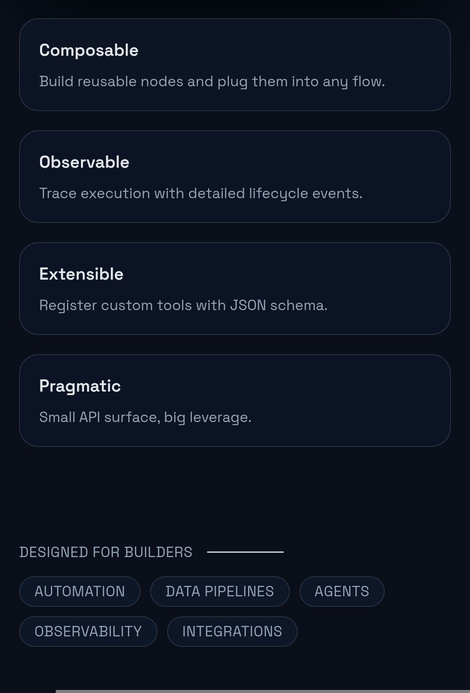Image resolution: width=470 pixels, height=693 pixels.
Task: Select the INTEGRATIONS tag pill
Action: click(232, 631)
